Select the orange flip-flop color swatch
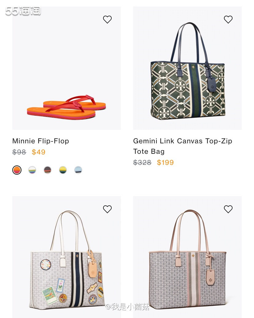The height and width of the screenshot is (318, 254). click(17, 170)
